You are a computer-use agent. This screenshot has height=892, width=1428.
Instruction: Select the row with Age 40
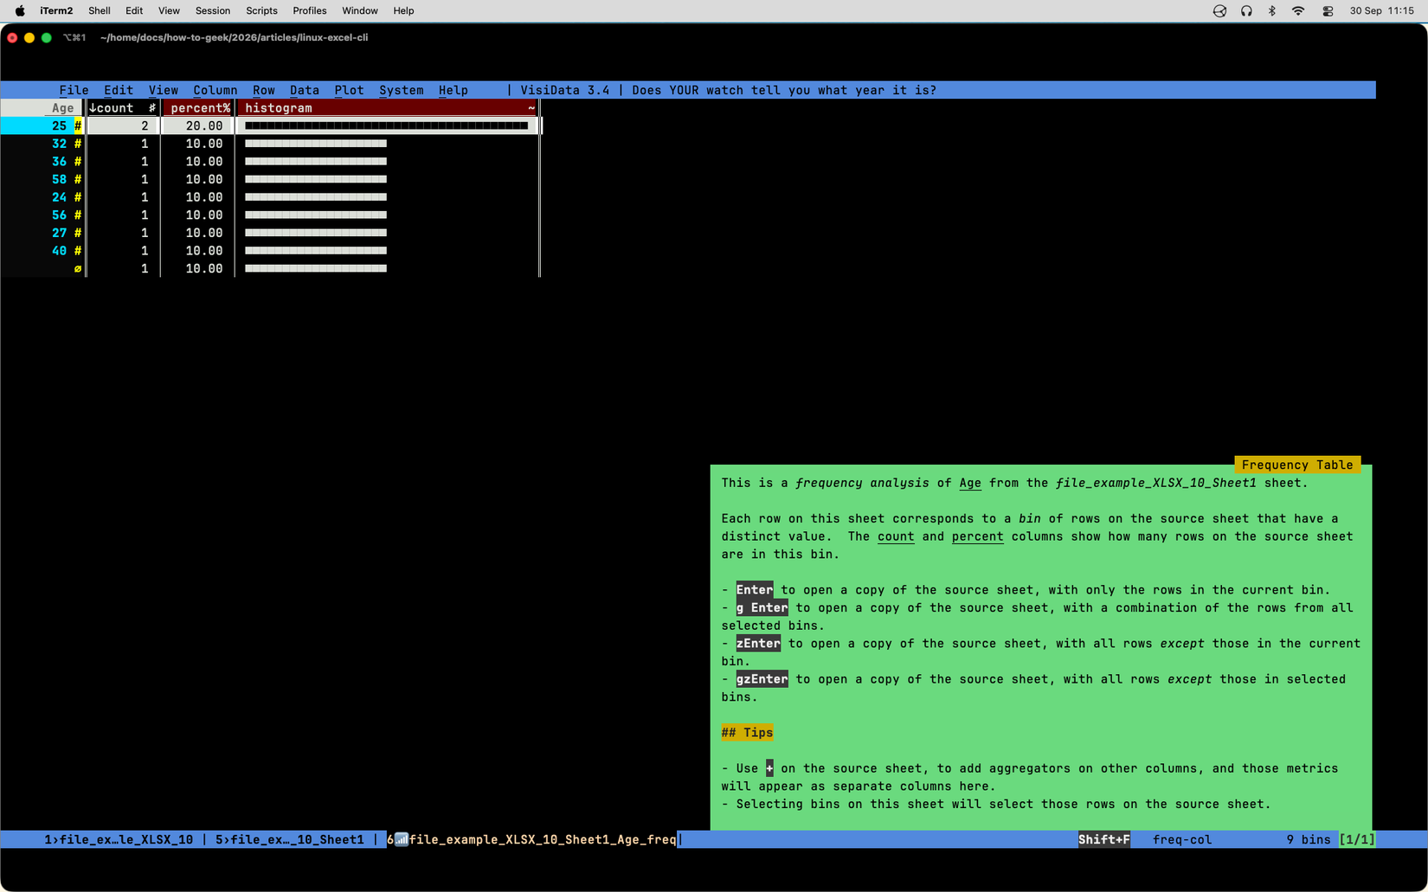point(269,251)
